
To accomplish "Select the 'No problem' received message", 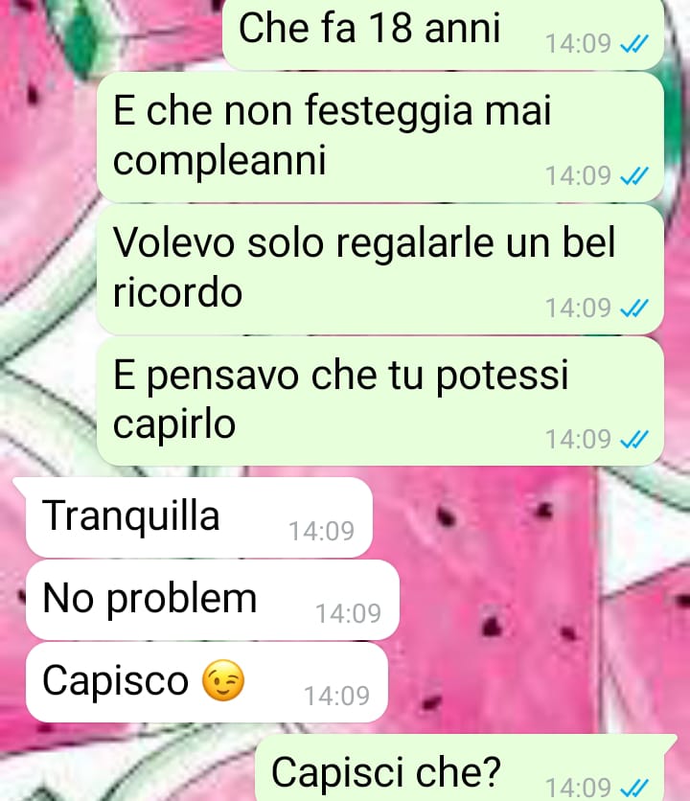I will point(213,600).
